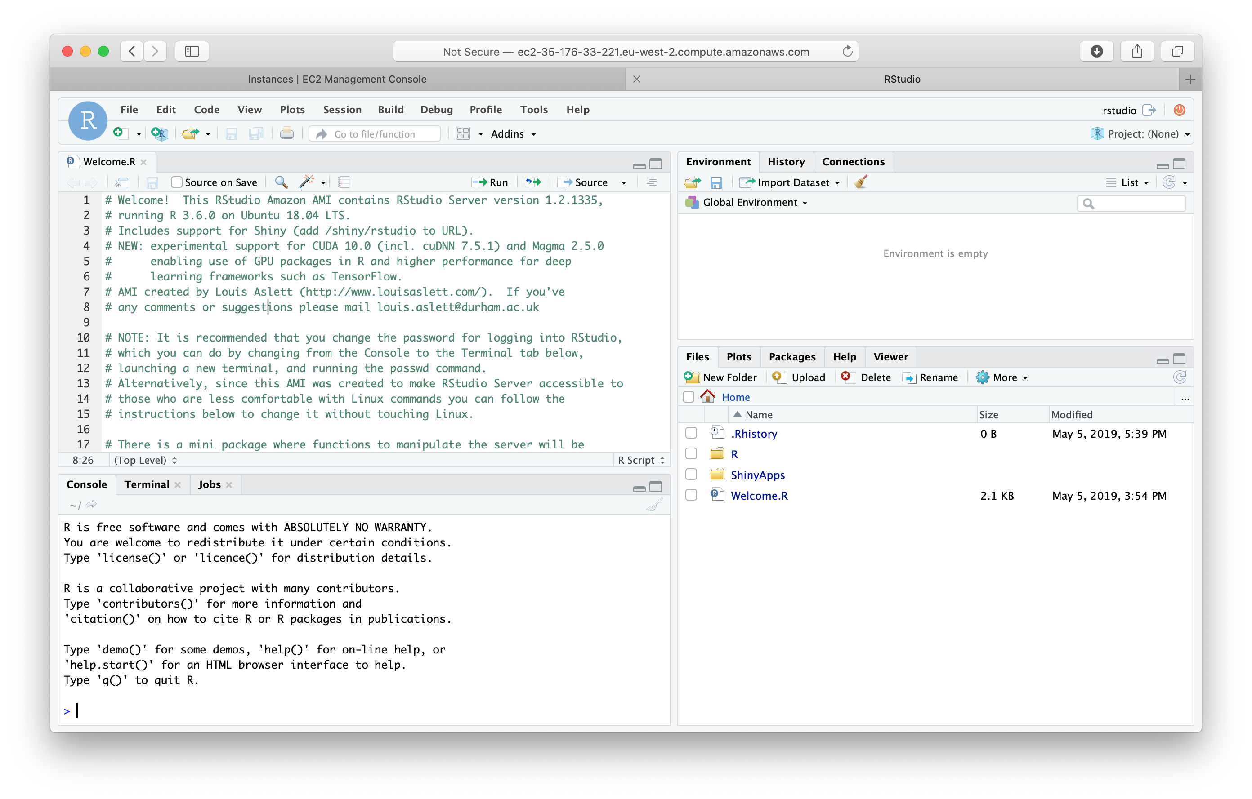Click the Run button
Image resolution: width=1252 pixels, height=799 pixels.
[x=490, y=182]
